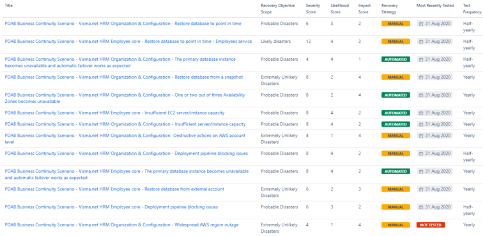Viewport: 483px width, 236px height.
Task: Click MANUAL badge in the first row
Action: 395,24
